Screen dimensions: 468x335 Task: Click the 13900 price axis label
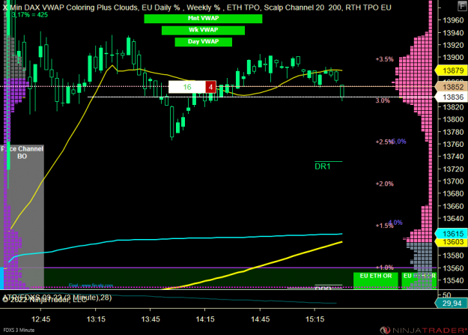click(453, 58)
